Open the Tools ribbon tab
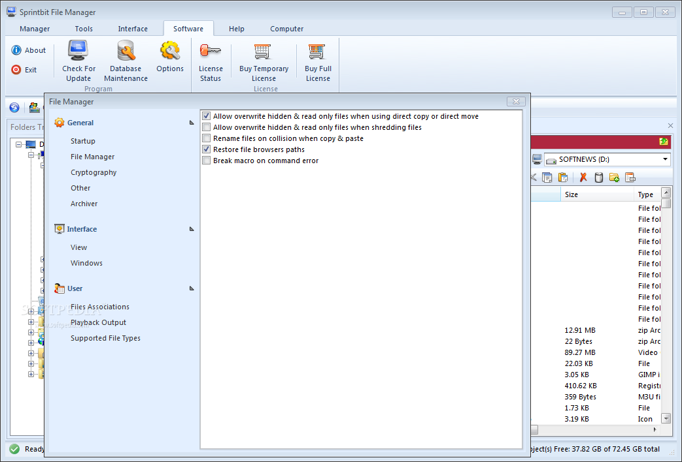The image size is (682, 462). (x=84, y=29)
